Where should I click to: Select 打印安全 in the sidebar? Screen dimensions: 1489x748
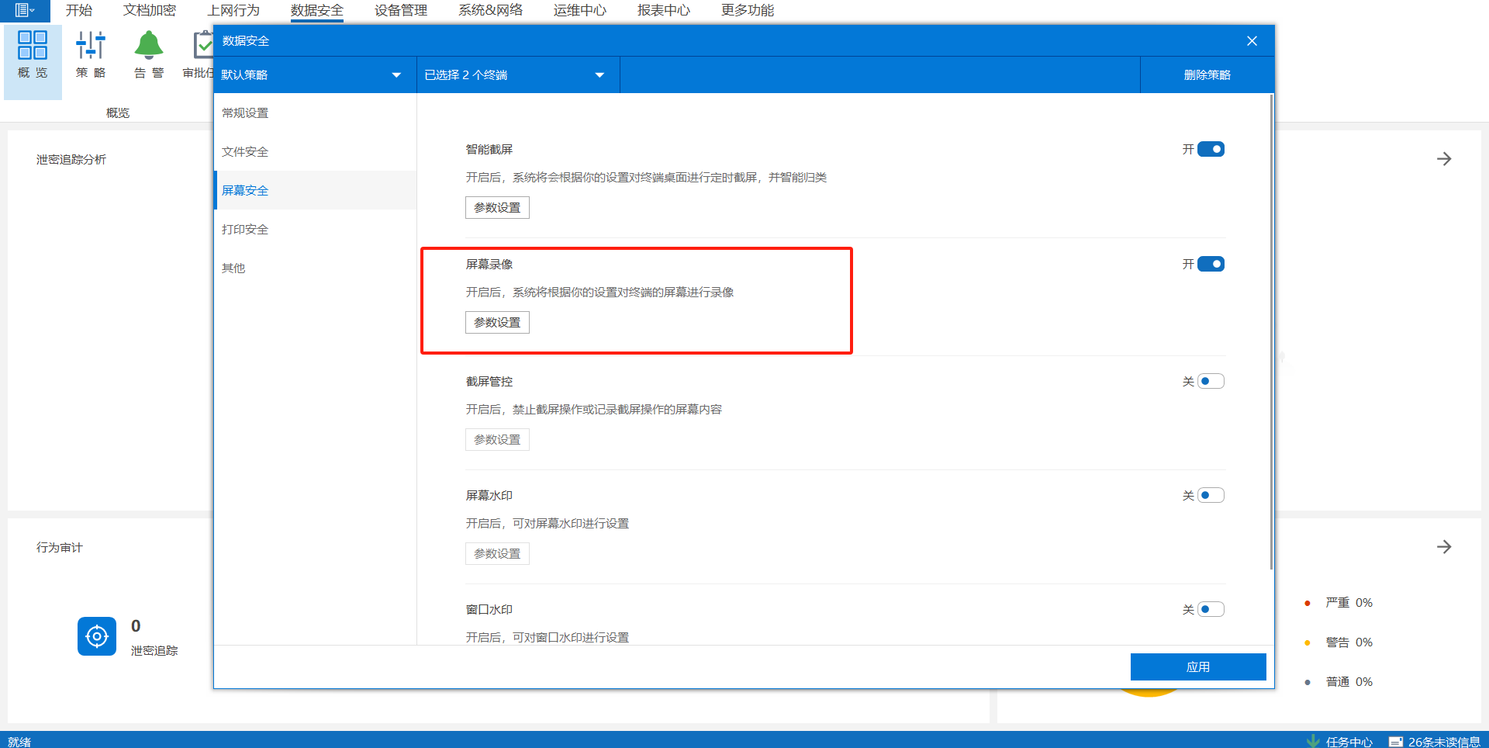315,229
